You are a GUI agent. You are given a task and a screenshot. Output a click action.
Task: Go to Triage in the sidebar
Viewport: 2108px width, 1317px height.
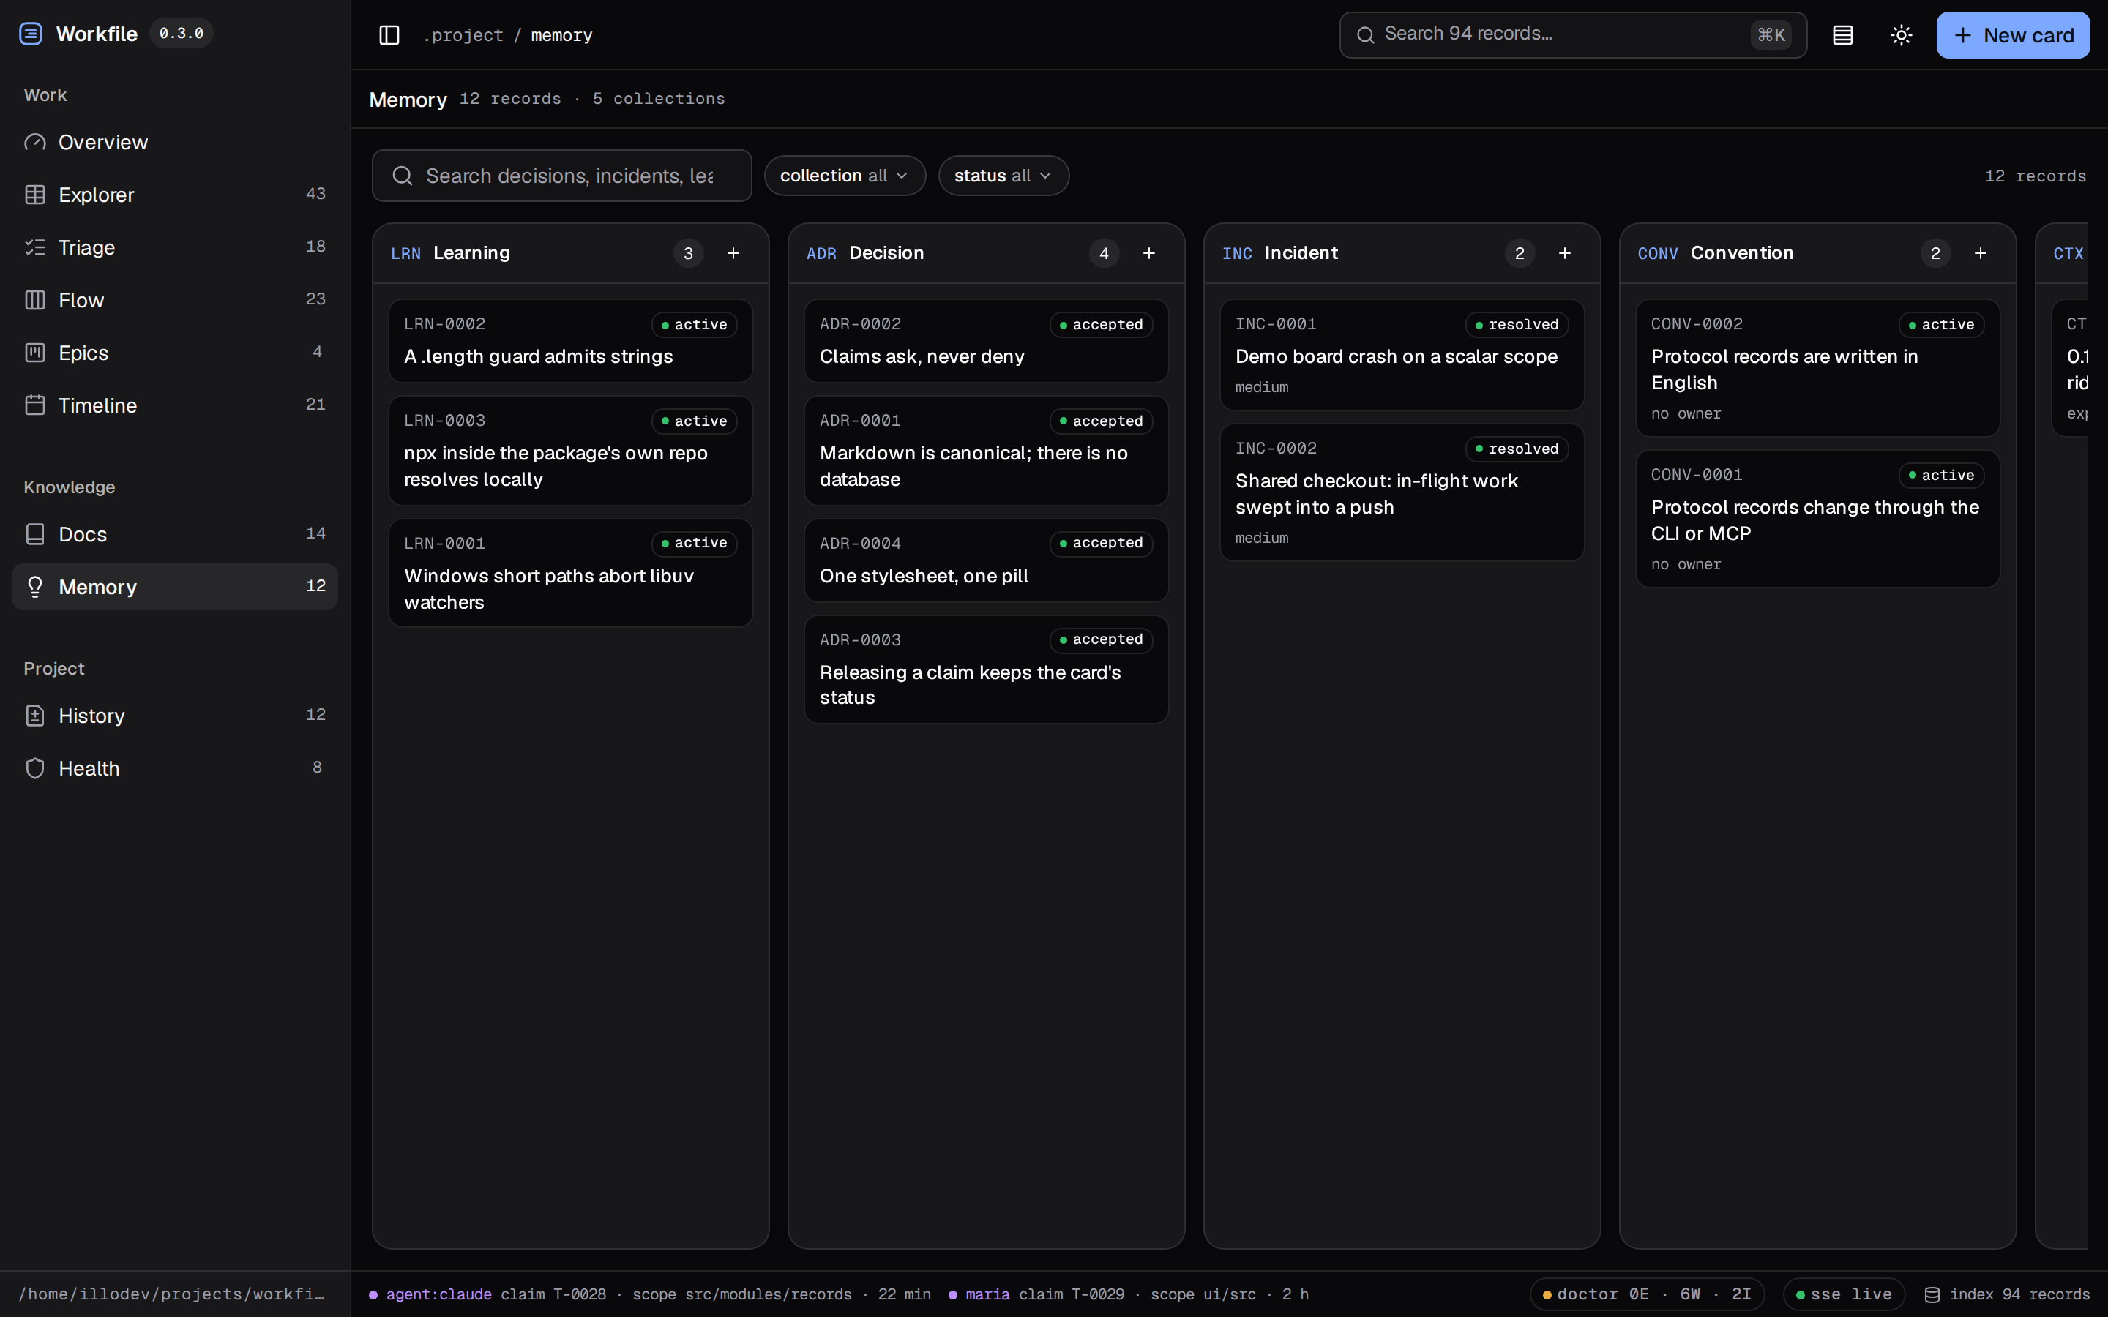tap(174, 247)
